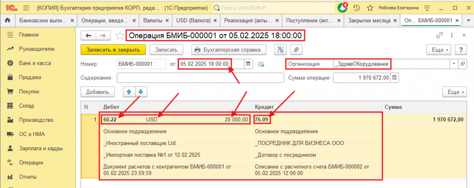Click the Содержание input field
Viewport: 474px width, 188px height.
pos(200,78)
